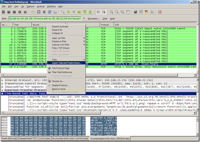Go to packet number icon
This screenshot has height=142, width=200.
[79, 12]
